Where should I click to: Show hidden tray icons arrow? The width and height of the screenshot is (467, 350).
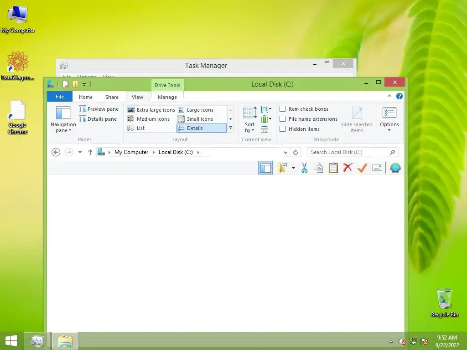tap(391, 341)
